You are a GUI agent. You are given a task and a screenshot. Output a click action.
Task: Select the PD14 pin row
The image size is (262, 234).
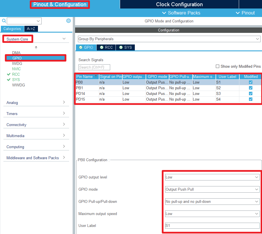pyautogui.click(x=168, y=93)
